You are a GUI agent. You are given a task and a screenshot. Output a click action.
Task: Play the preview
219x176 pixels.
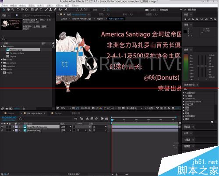193,19
